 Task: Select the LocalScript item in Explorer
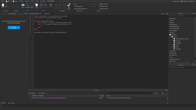tap(178, 43)
